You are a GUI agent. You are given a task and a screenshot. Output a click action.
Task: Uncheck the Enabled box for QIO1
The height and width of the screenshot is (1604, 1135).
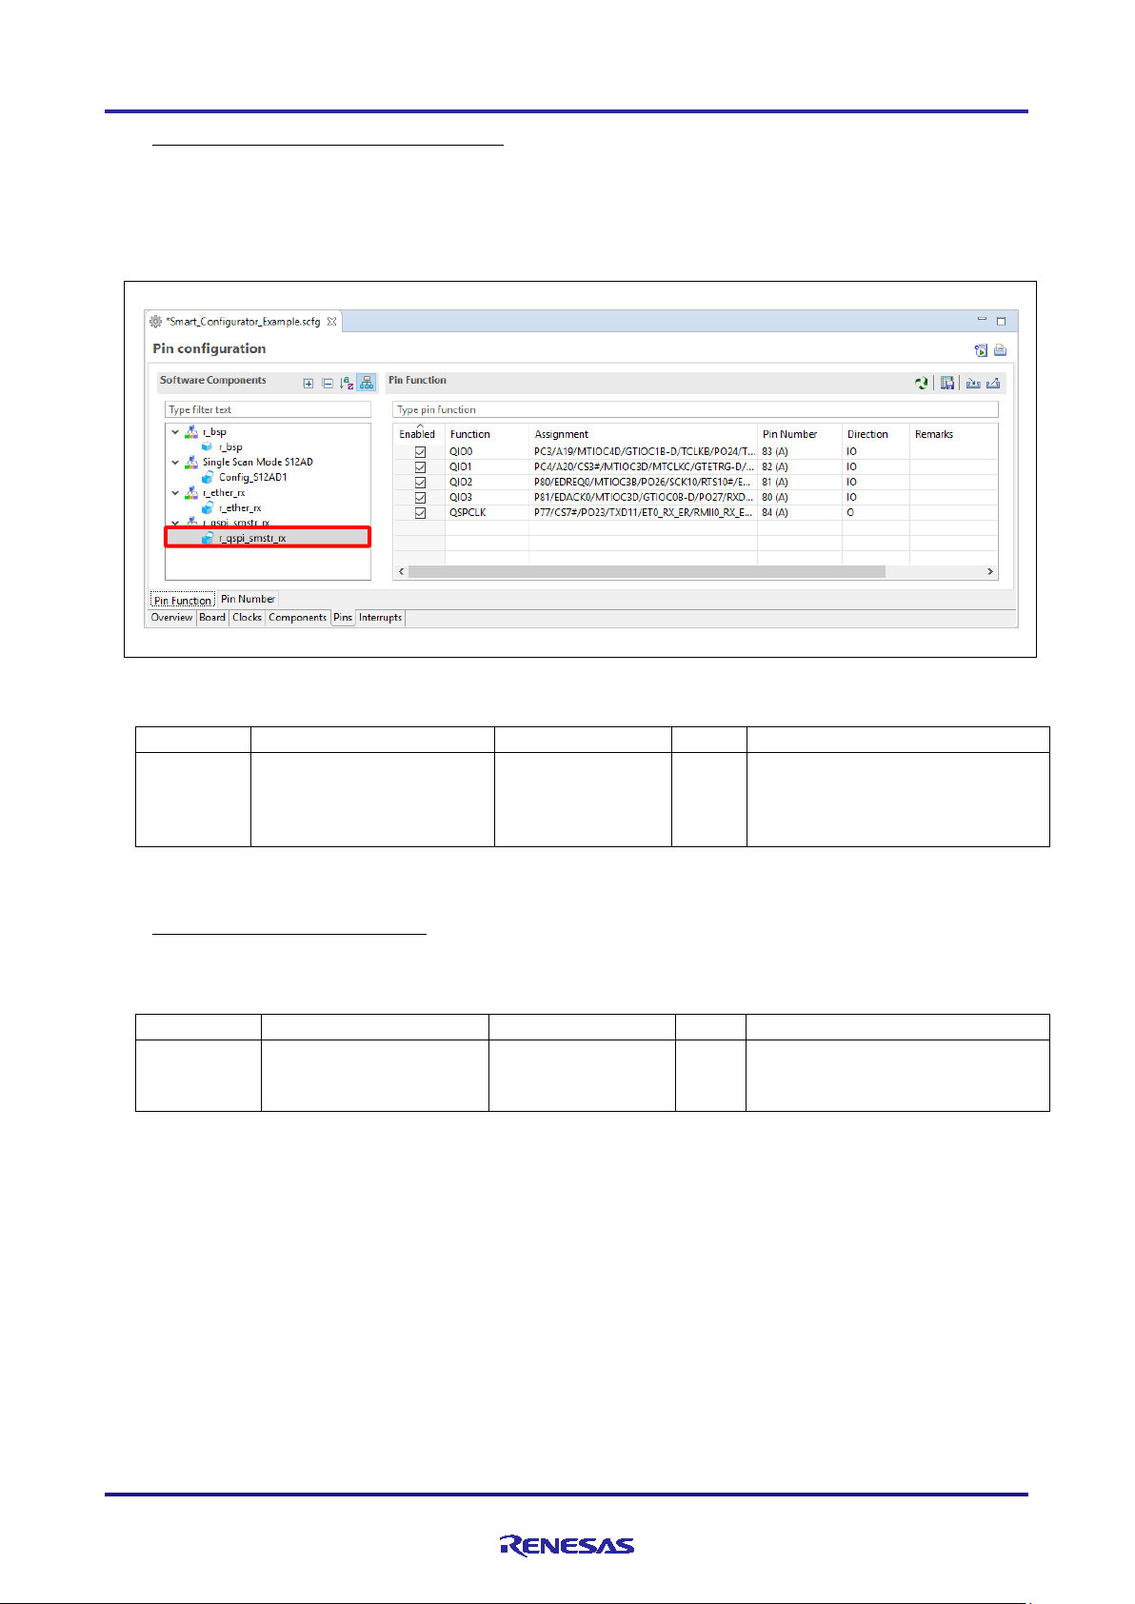tap(420, 467)
